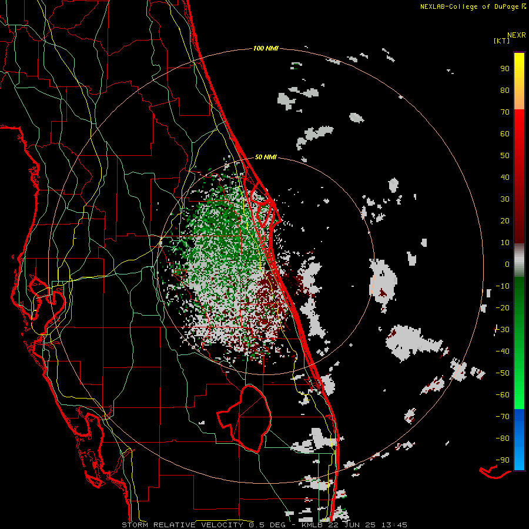529x529 pixels.
Task: Click the 60 value on the velocity scale
Action: coord(505,133)
